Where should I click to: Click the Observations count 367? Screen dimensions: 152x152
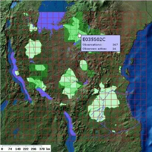coord(115,45)
